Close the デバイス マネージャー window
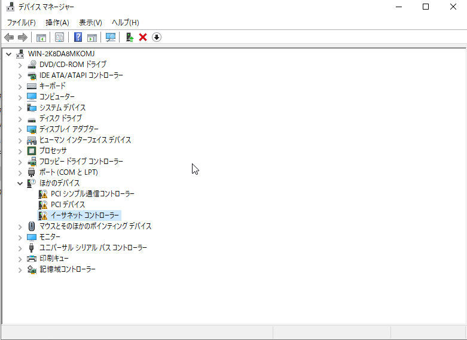 pos(453,7)
